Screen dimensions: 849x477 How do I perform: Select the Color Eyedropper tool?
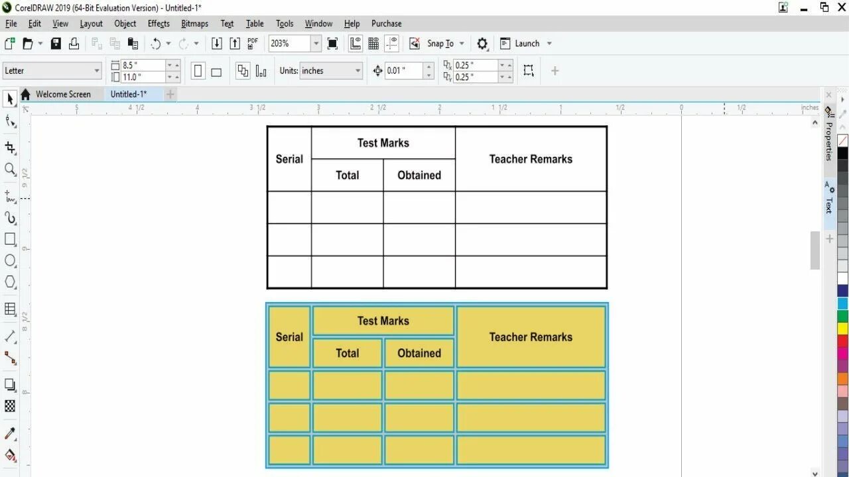coord(10,433)
